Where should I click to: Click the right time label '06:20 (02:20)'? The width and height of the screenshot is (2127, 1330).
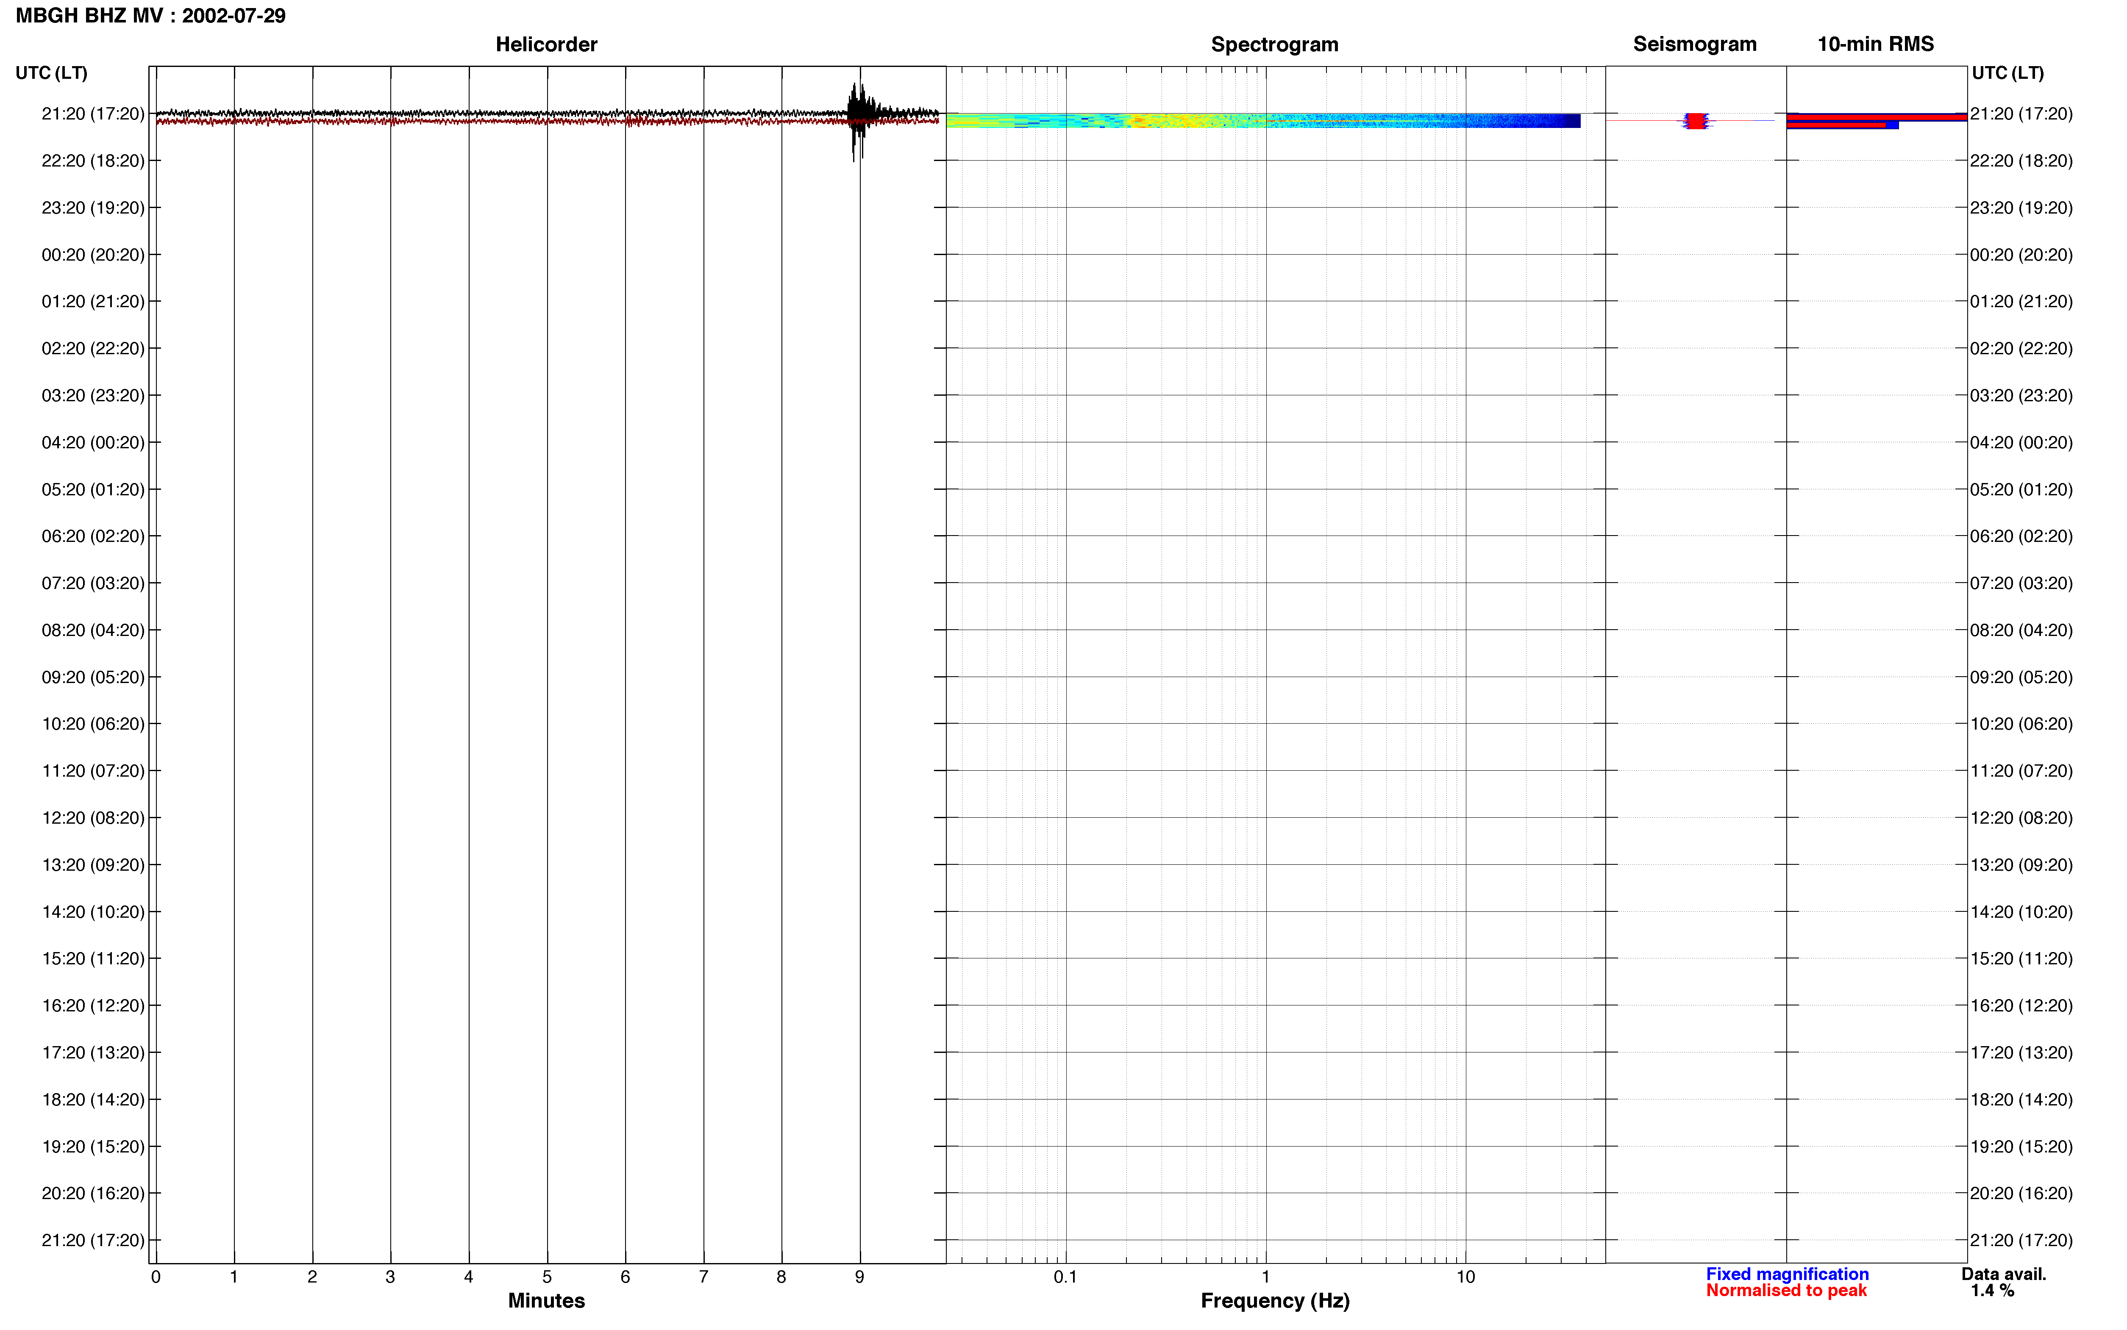(2021, 536)
